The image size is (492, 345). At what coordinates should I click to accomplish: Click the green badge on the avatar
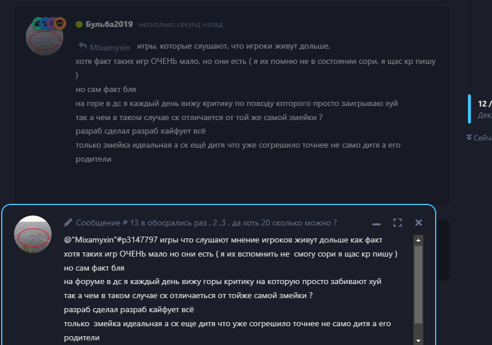pyautogui.click(x=38, y=23)
